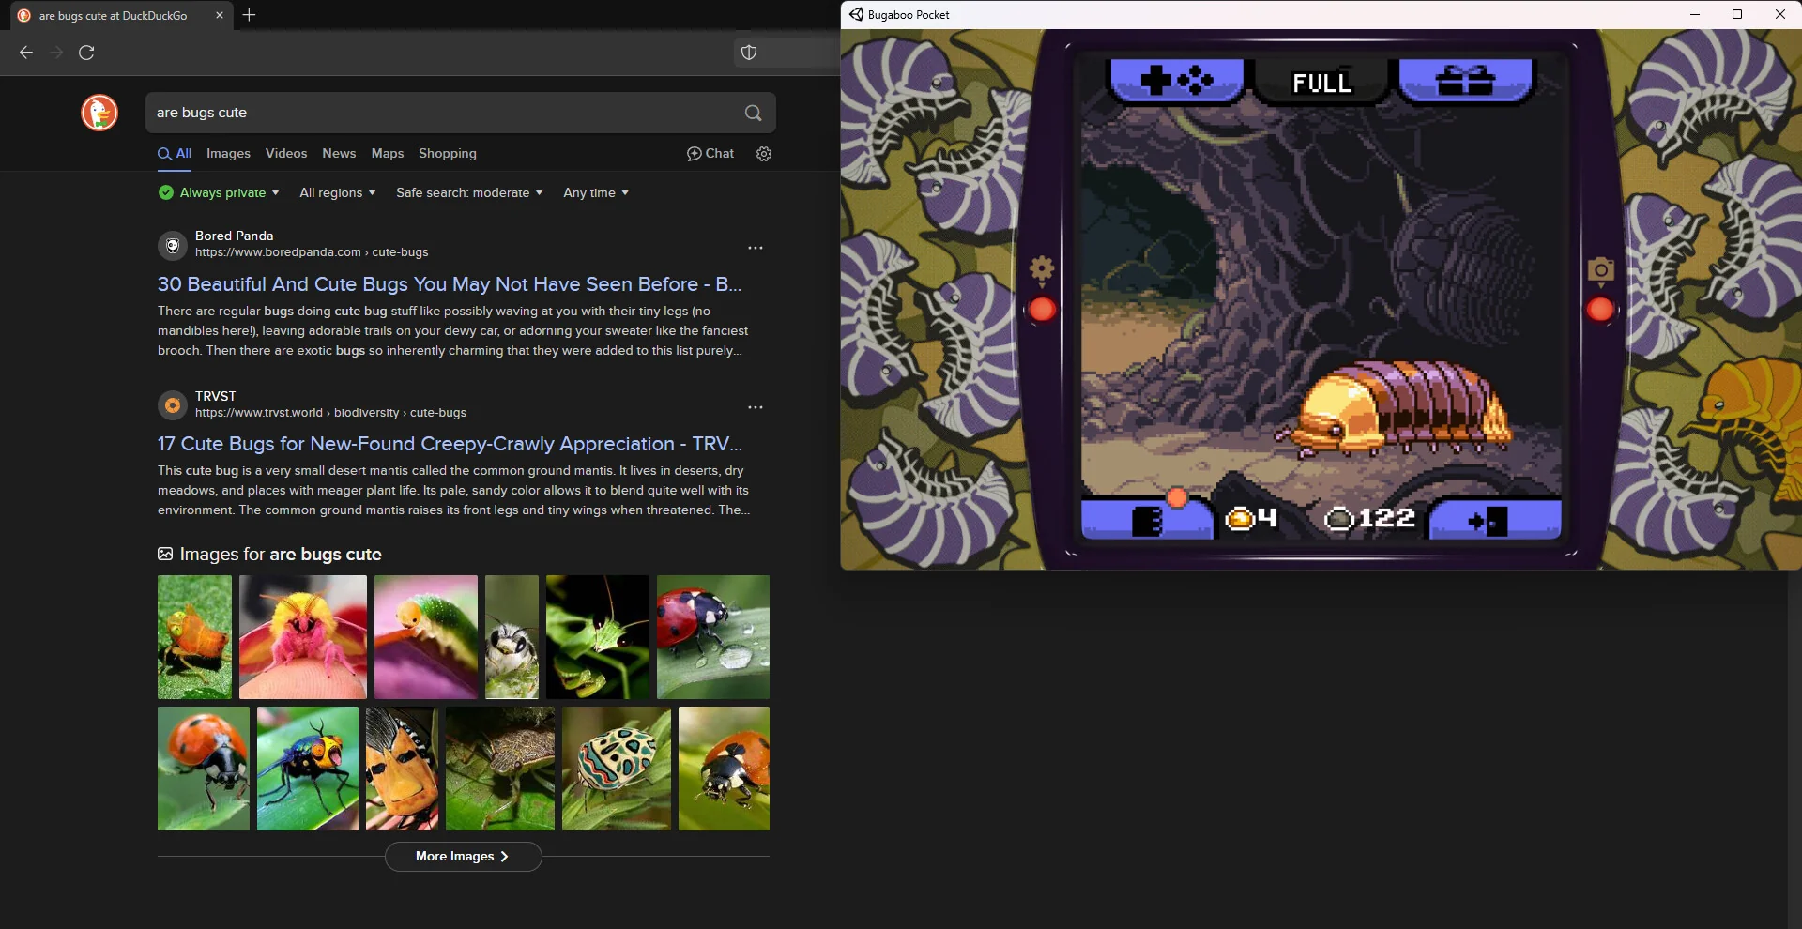Open the gift box shop button
Image resolution: width=1802 pixels, height=929 pixels.
coord(1465,81)
